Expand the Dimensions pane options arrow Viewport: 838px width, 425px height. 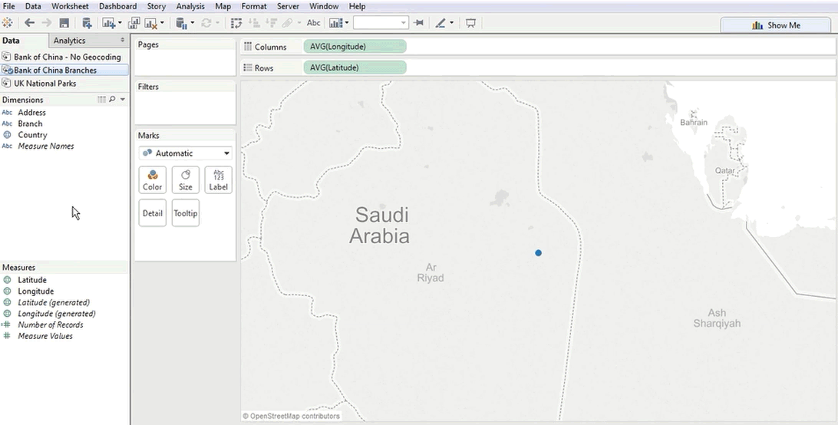tap(123, 100)
